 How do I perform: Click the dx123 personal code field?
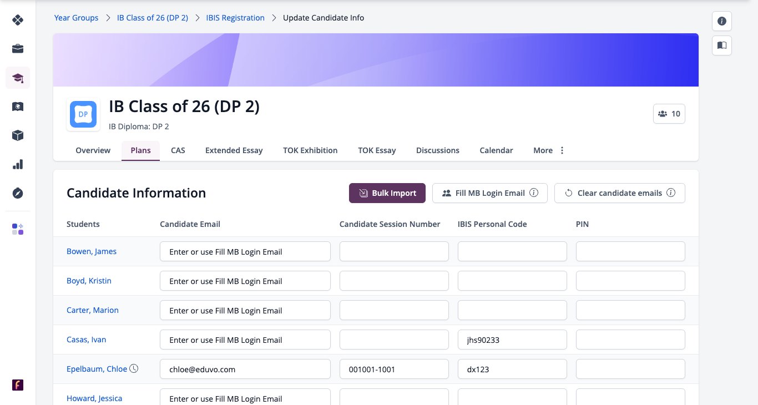click(512, 369)
